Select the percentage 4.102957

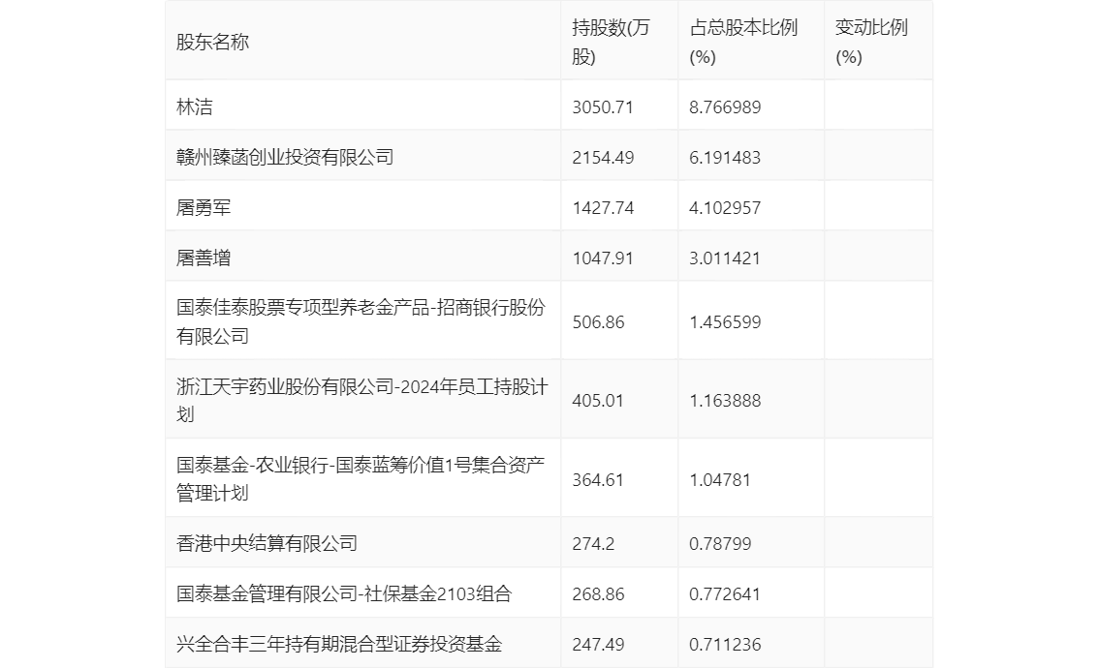click(x=725, y=208)
